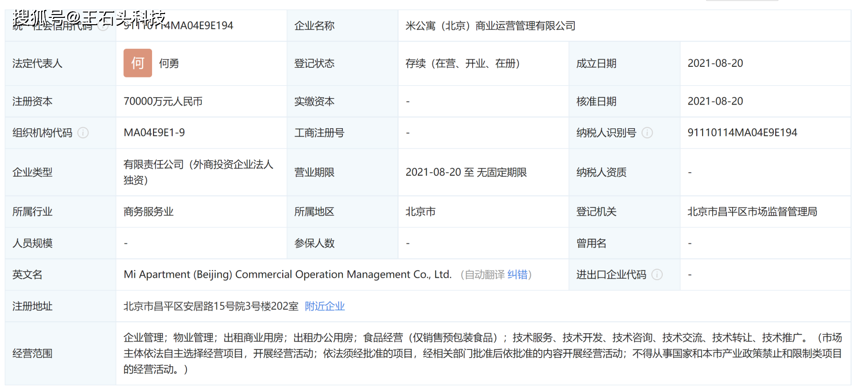856x391 pixels.
Task: Select address 北京市昌平区安居路15号院3号楼202室
Action: click(211, 306)
